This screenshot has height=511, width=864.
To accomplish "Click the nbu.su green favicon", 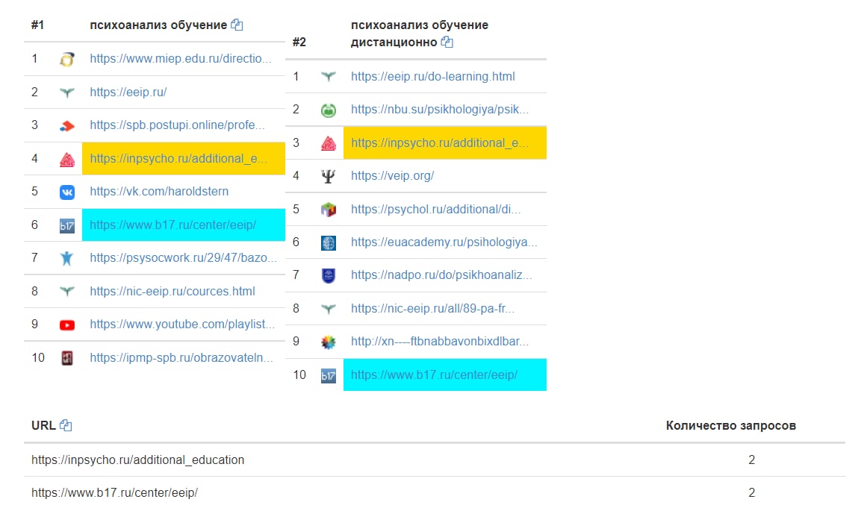I will (328, 110).
